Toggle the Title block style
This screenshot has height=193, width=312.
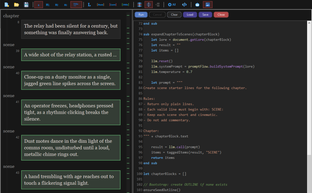coord(76,5)
